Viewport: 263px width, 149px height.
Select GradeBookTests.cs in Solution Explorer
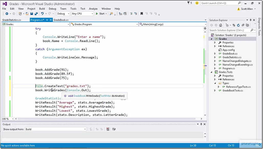coord(233,91)
